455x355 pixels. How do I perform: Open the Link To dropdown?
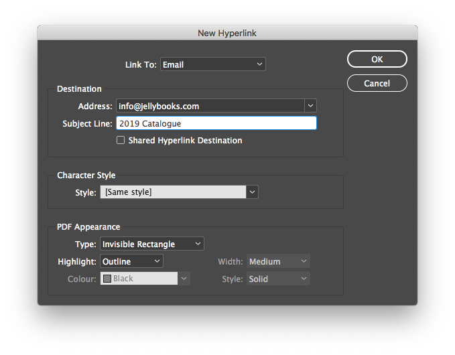[212, 64]
